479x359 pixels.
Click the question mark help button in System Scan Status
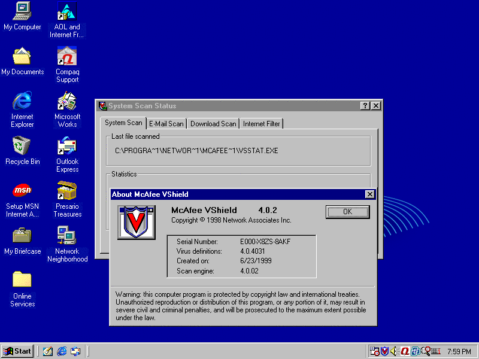tap(365, 106)
